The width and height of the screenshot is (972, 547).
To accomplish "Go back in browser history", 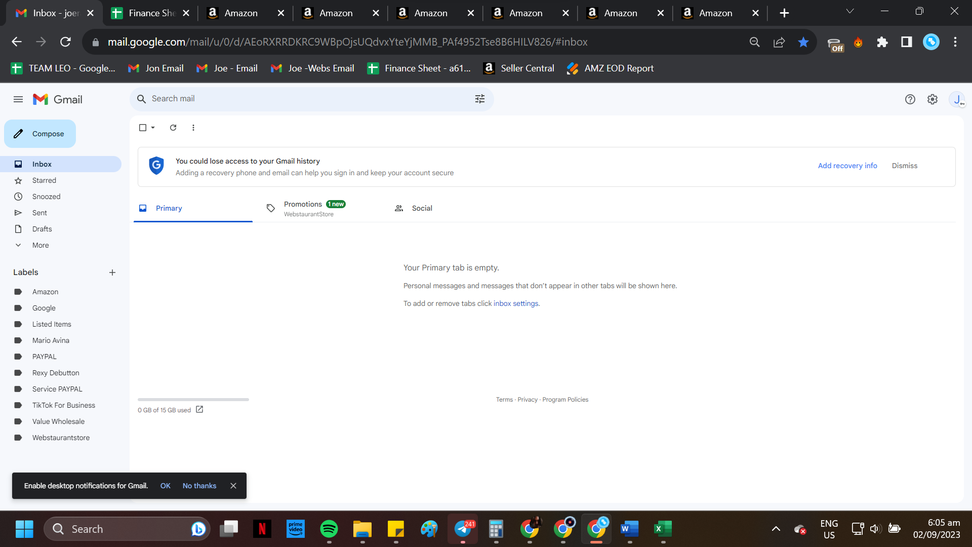I will [17, 42].
